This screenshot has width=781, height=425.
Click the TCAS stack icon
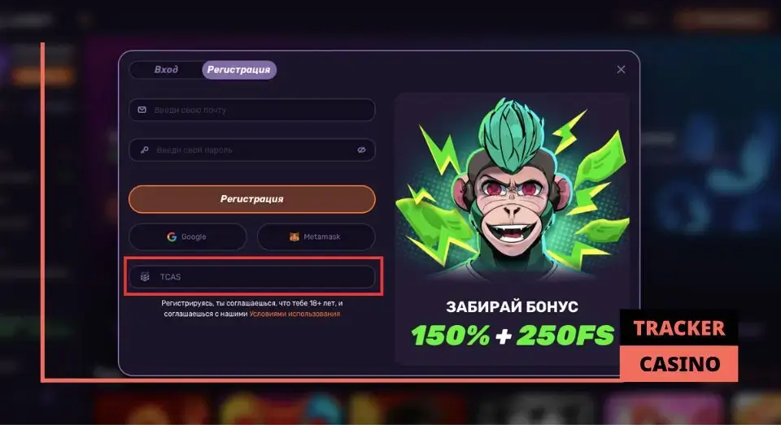point(145,277)
